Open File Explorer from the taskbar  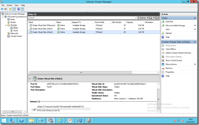pos(32,121)
